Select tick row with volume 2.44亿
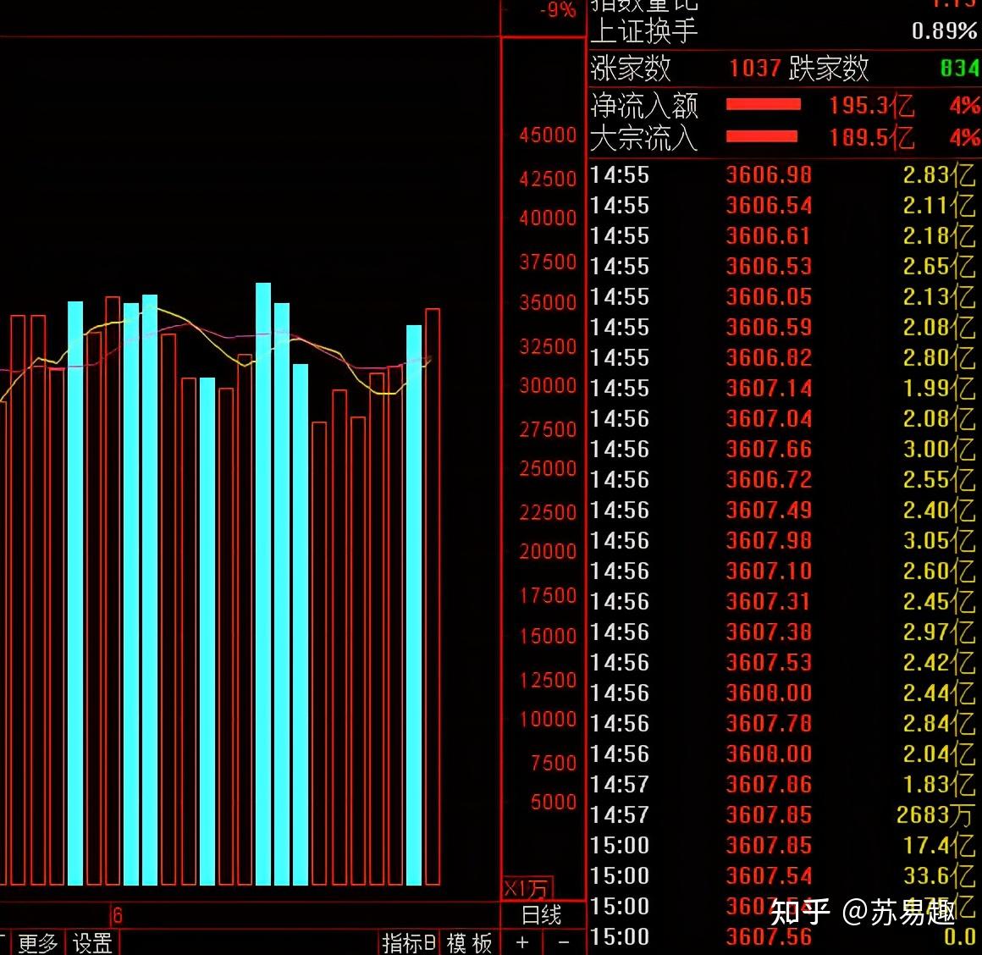Image resolution: width=982 pixels, height=955 pixels. point(784,693)
